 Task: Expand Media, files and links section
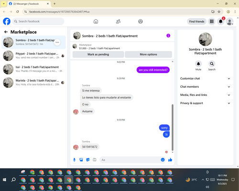pyautogui.click(x=205, y=95)
